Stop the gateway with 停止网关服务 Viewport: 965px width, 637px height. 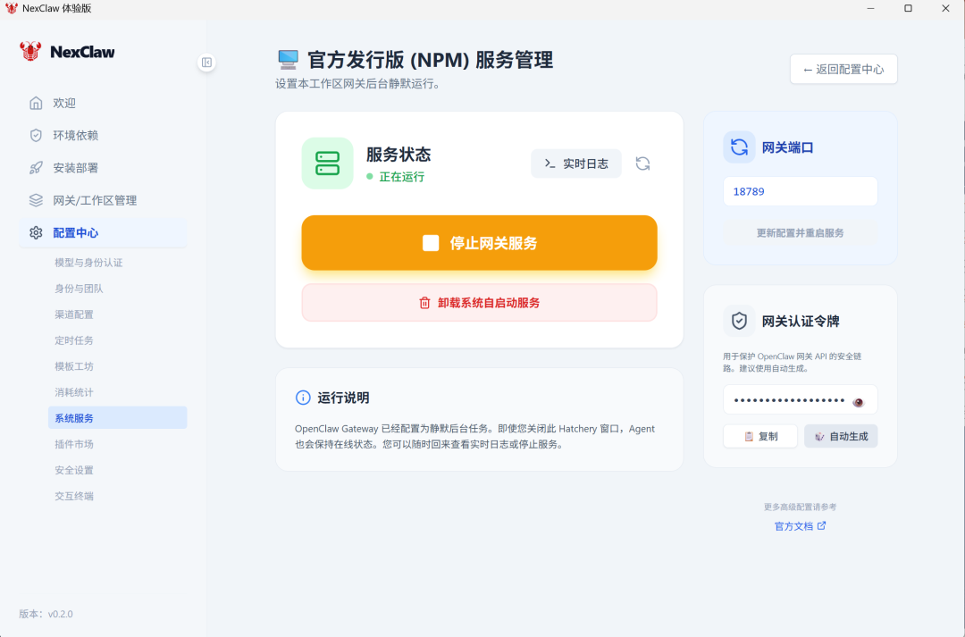[x=480, y=242]
